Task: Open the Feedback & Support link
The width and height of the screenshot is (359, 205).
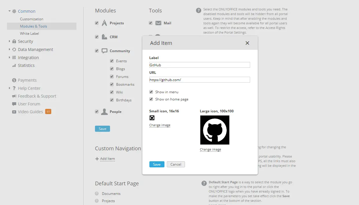Action: [x=37, y=96]
